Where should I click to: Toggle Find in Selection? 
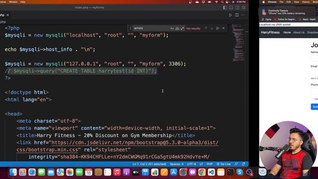(x=218, y=28)
